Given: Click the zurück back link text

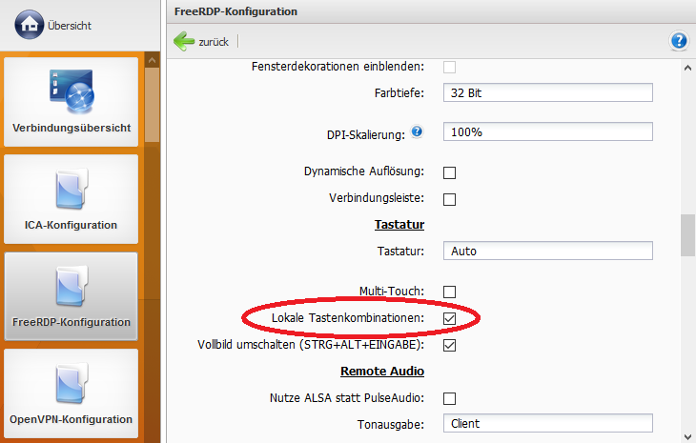Looking at the screenshot, I should pyautogui.click(x=213, y=42).
